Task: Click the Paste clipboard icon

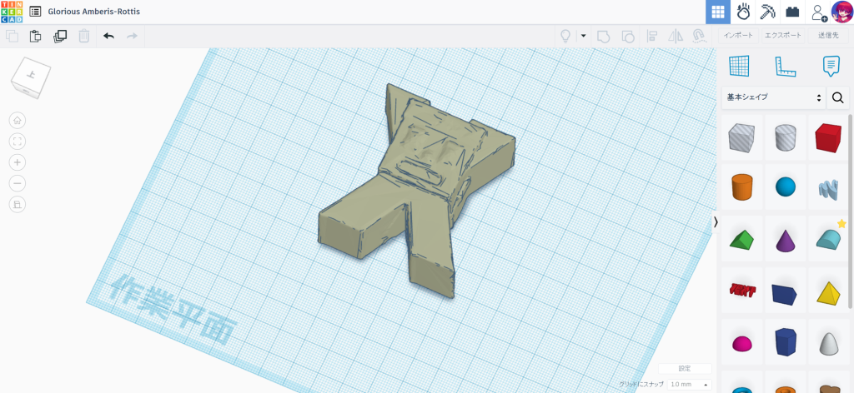Action: (x=35, y=37)
